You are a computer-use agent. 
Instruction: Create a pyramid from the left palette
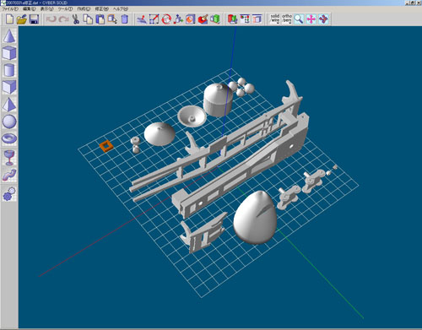point(9,105)
